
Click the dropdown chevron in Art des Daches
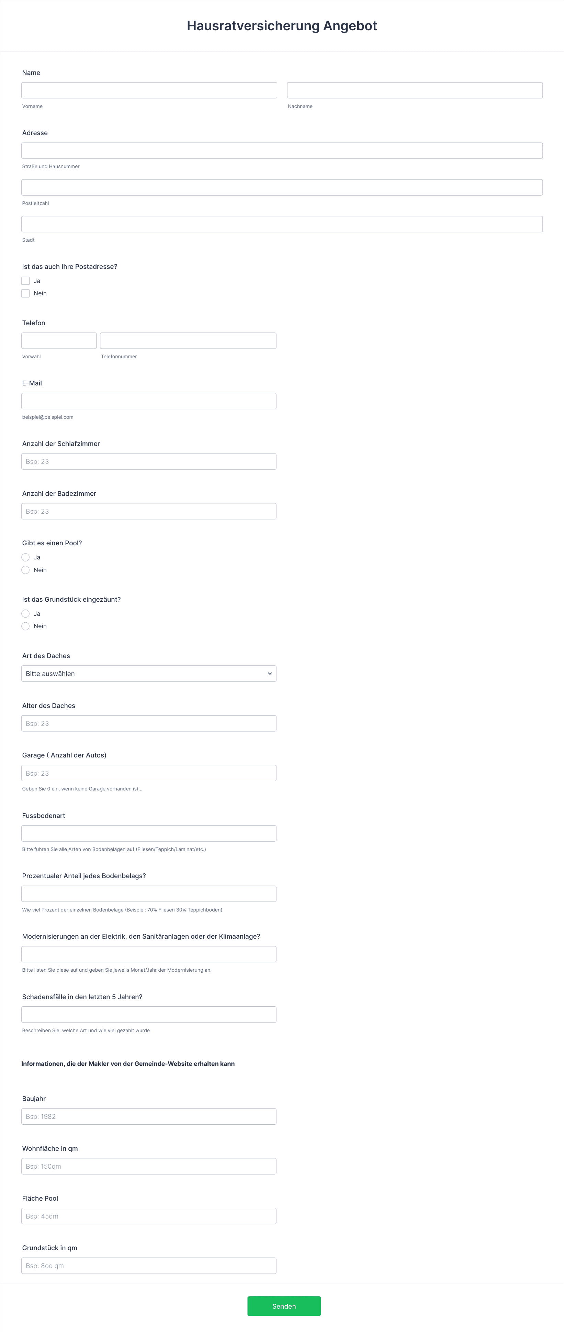coord(270,673)
